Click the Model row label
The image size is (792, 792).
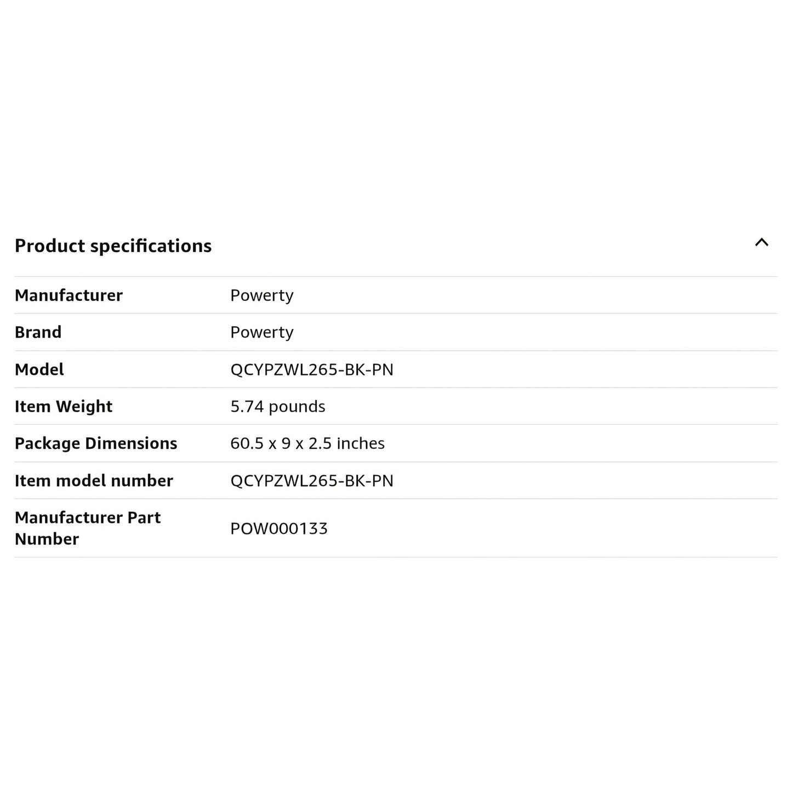(x=39, y=369)
